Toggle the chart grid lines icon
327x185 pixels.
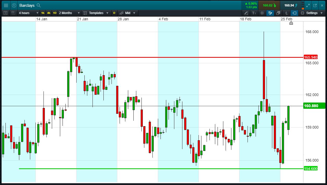coord(262,13)
